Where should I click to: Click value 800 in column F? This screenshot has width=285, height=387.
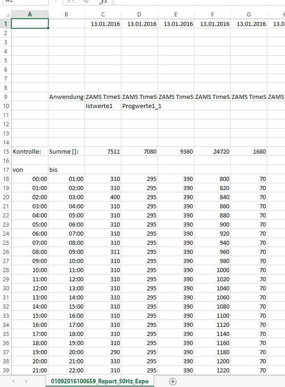pos(212,179)
